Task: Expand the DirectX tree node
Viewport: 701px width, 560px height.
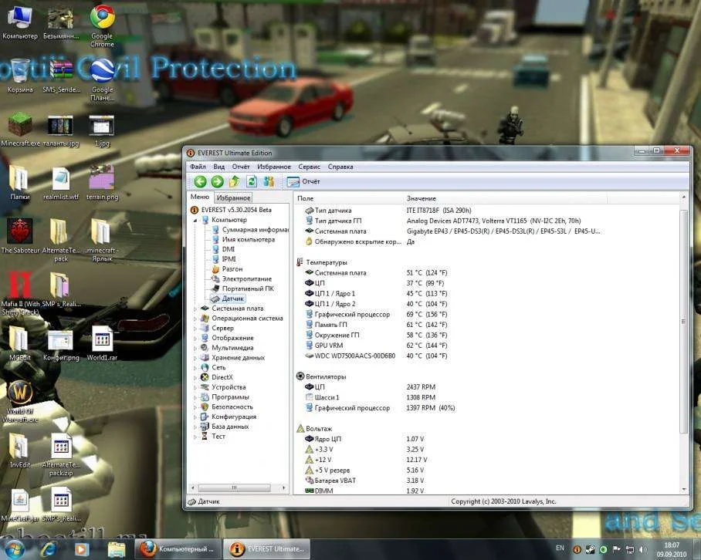Action: (x=195, y=377)
